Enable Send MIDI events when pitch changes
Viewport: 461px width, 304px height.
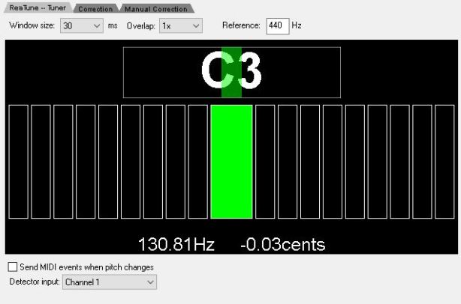[x=13, y=267]
